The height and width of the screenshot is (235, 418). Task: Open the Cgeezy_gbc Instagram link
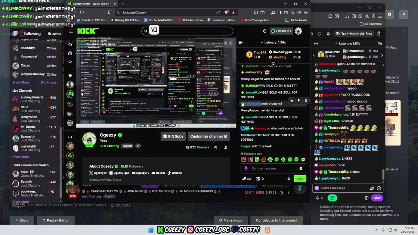pyautogui.click(x=119, y=173)
